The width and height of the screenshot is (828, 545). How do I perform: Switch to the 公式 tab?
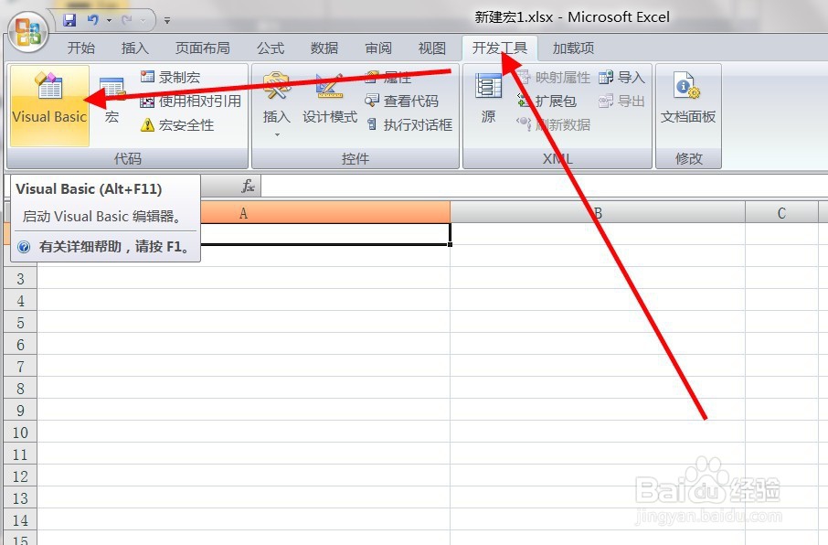click(271, 48)
